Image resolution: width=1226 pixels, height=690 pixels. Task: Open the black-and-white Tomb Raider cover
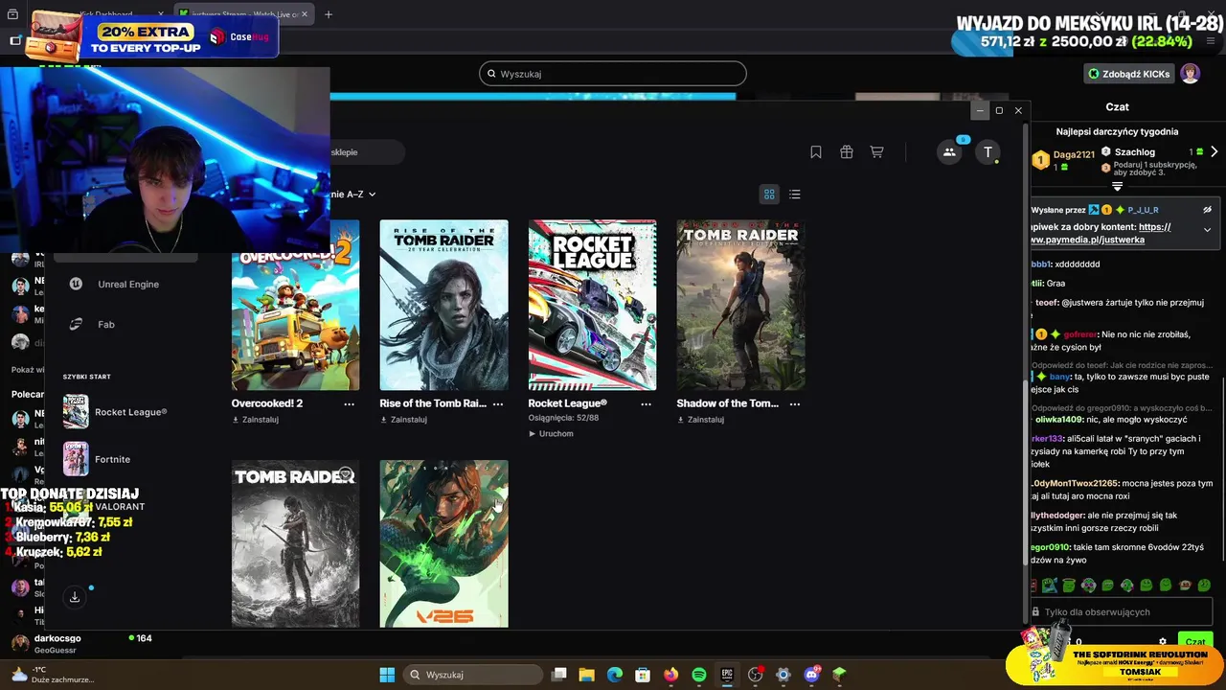(x=295, y=543)
